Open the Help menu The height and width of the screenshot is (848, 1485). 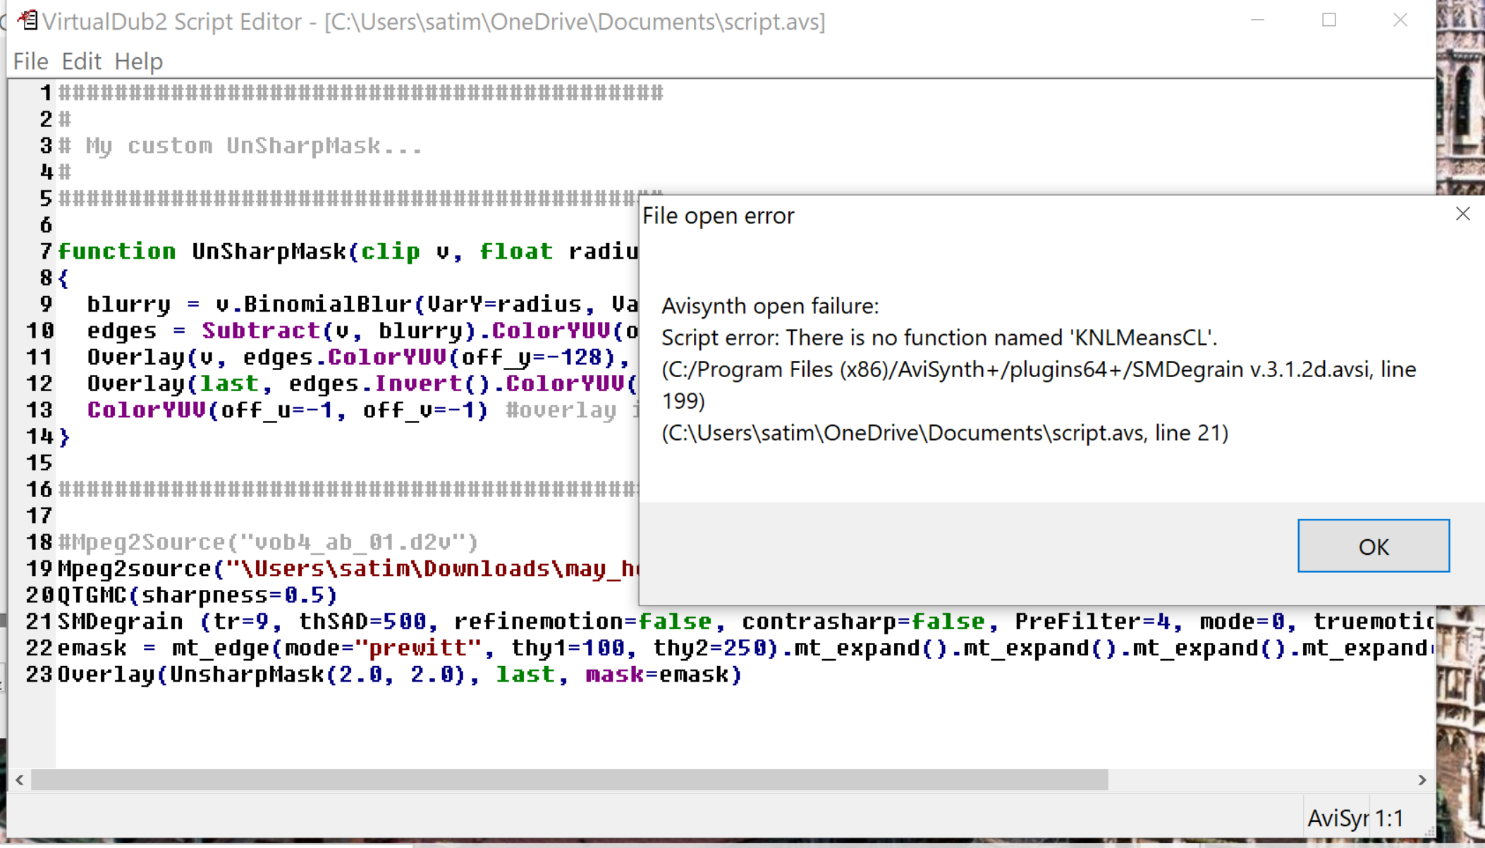click(138, 61)
